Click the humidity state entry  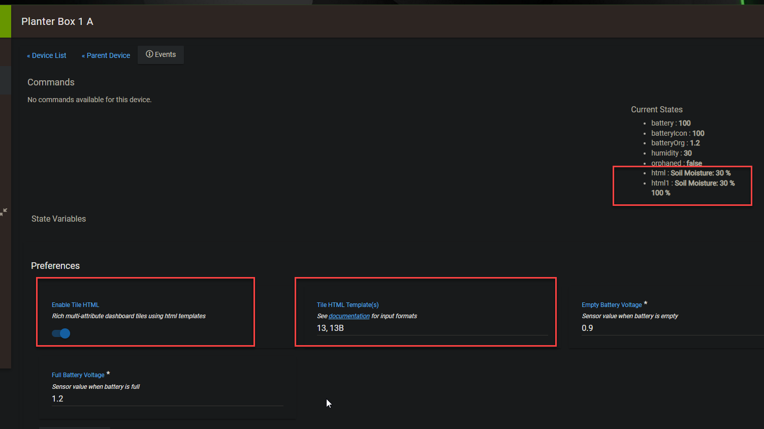(671, 153)
